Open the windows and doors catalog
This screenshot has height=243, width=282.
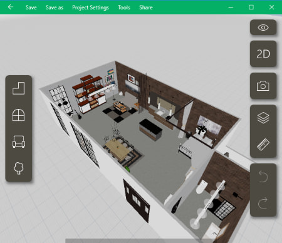coord(19,115)
